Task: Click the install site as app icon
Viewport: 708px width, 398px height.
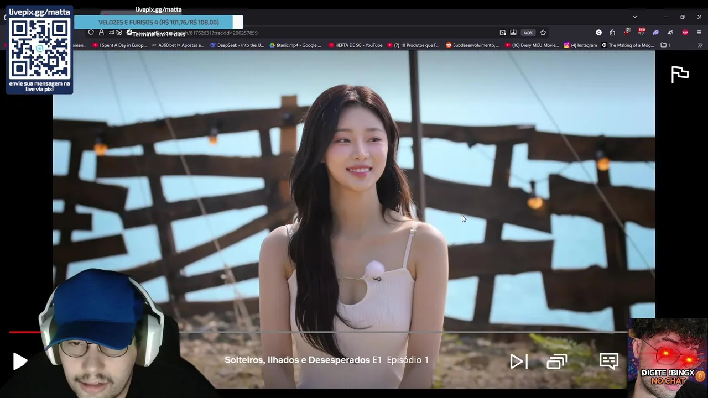Action: click(513, 33)
